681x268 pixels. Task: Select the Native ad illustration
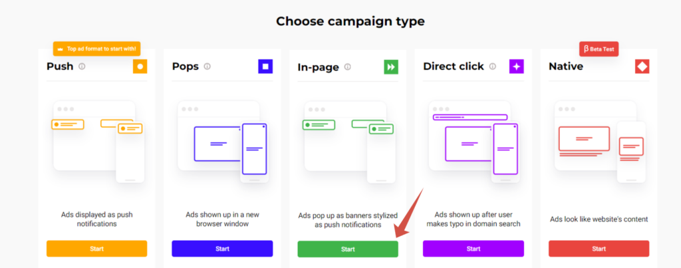click(x=600, y=142)
